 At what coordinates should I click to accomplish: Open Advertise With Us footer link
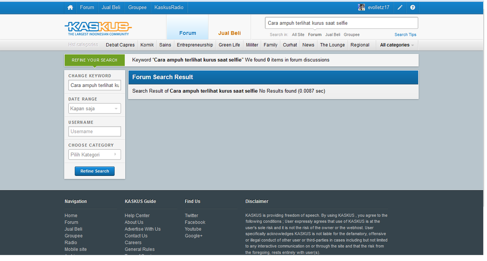[143, 229]
